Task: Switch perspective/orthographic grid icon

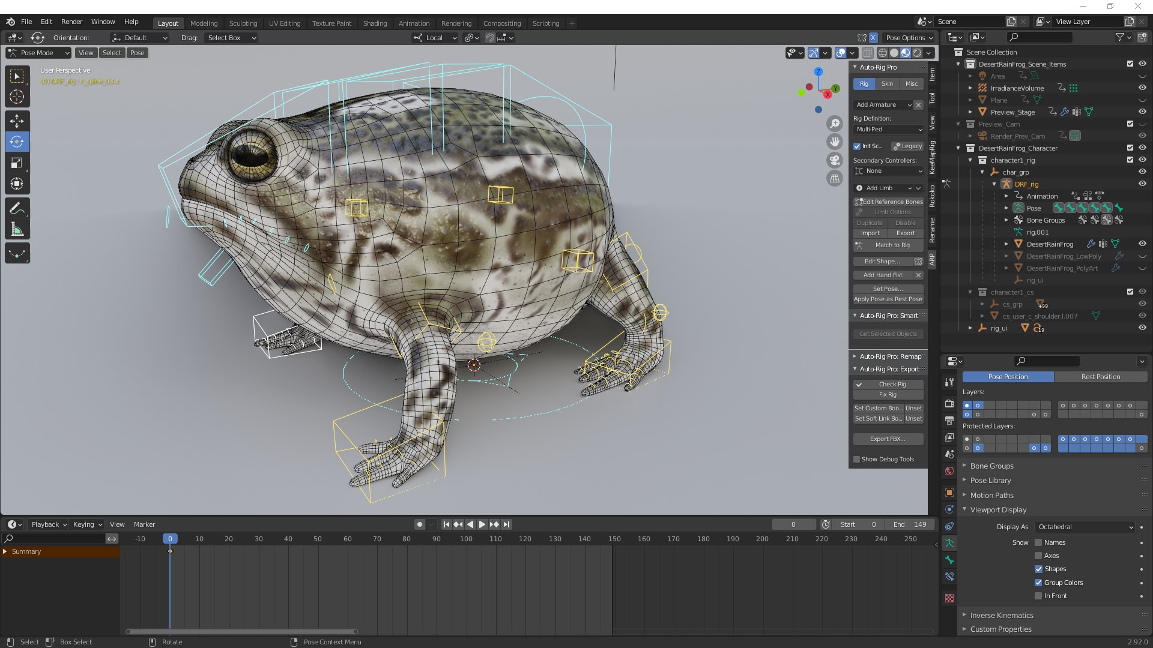Action: pos(835,178)
